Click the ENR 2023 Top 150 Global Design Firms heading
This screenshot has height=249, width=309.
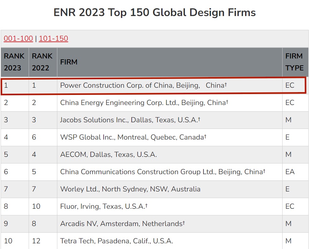tap(154, 12)
